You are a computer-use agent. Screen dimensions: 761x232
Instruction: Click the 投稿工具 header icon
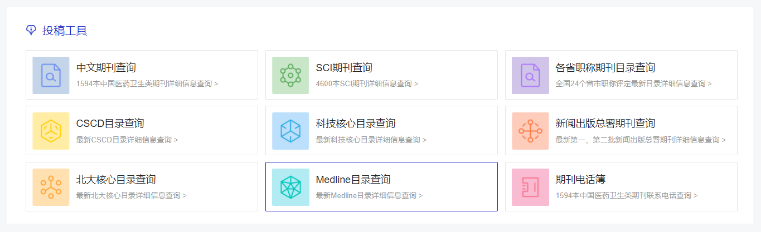click(x=31, y=30)
